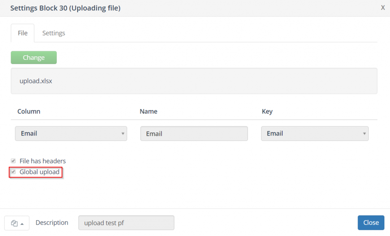This screenshot has width=390, height=236.
Task: Focus the Description field 'upload test pf'
Action: click(x=126, y=223)
